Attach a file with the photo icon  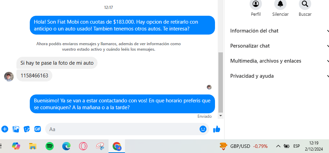click(x=16, y=129)
